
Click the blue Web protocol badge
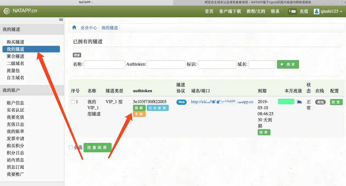[x=181, y=102]
